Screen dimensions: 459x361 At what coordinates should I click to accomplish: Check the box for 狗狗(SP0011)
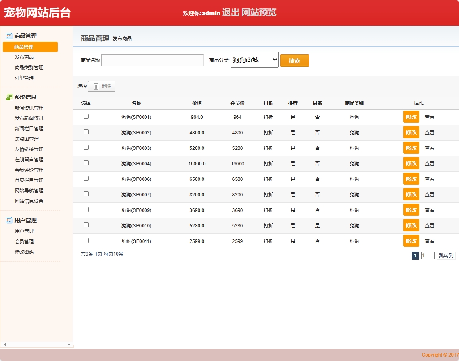(86, 241)
